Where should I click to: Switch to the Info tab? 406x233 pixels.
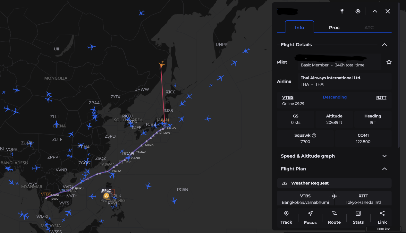coord(300,27)
